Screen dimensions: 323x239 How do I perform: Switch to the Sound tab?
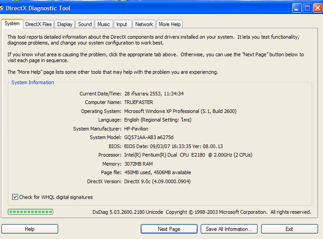(85, 24)
